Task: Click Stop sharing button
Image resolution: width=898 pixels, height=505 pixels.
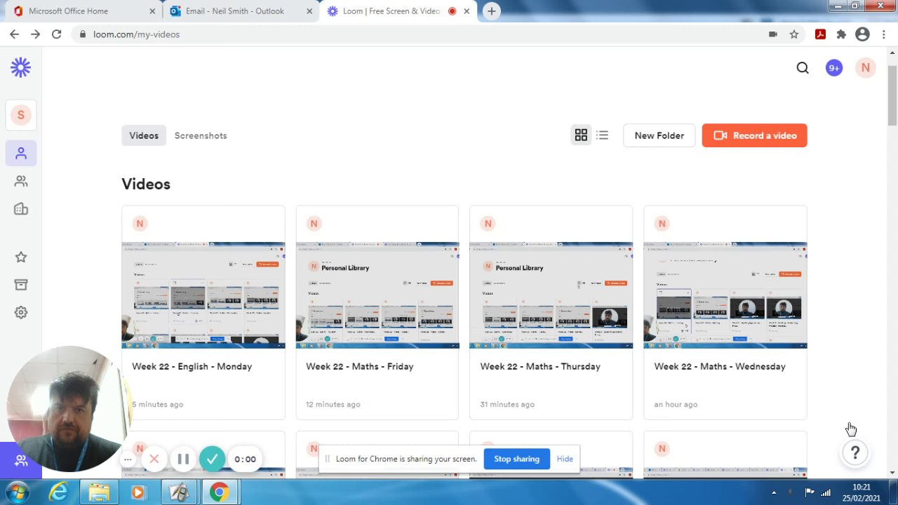Action: tap(516, 459)
